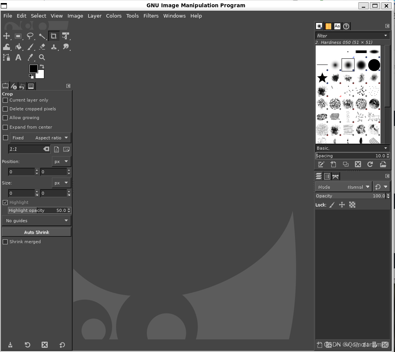Clear the 1:1 aspect ratio field
This screenshot has width=395, height=352.
coord(46,149)
